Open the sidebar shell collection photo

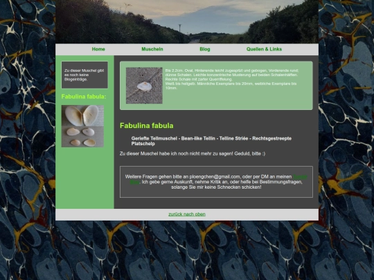pyautogui.click(x=82, y=127)
